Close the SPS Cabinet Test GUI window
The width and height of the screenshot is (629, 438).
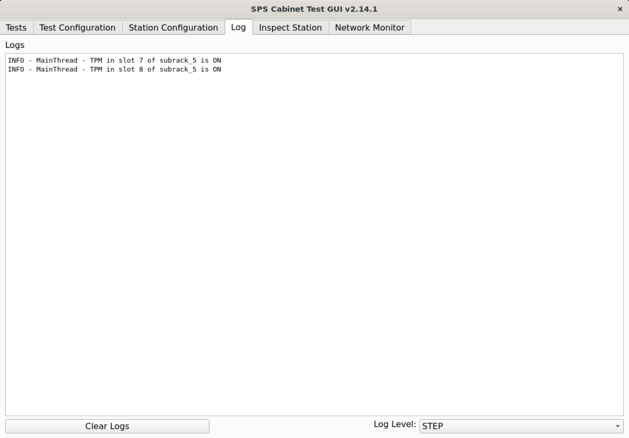tap(620, 9)
